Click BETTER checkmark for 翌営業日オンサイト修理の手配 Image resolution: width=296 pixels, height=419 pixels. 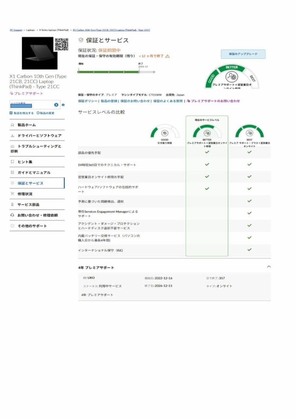[x=207, y=177]
